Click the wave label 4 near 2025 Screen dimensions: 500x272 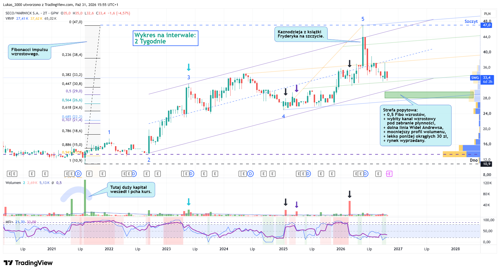click(x=283, y=117)
